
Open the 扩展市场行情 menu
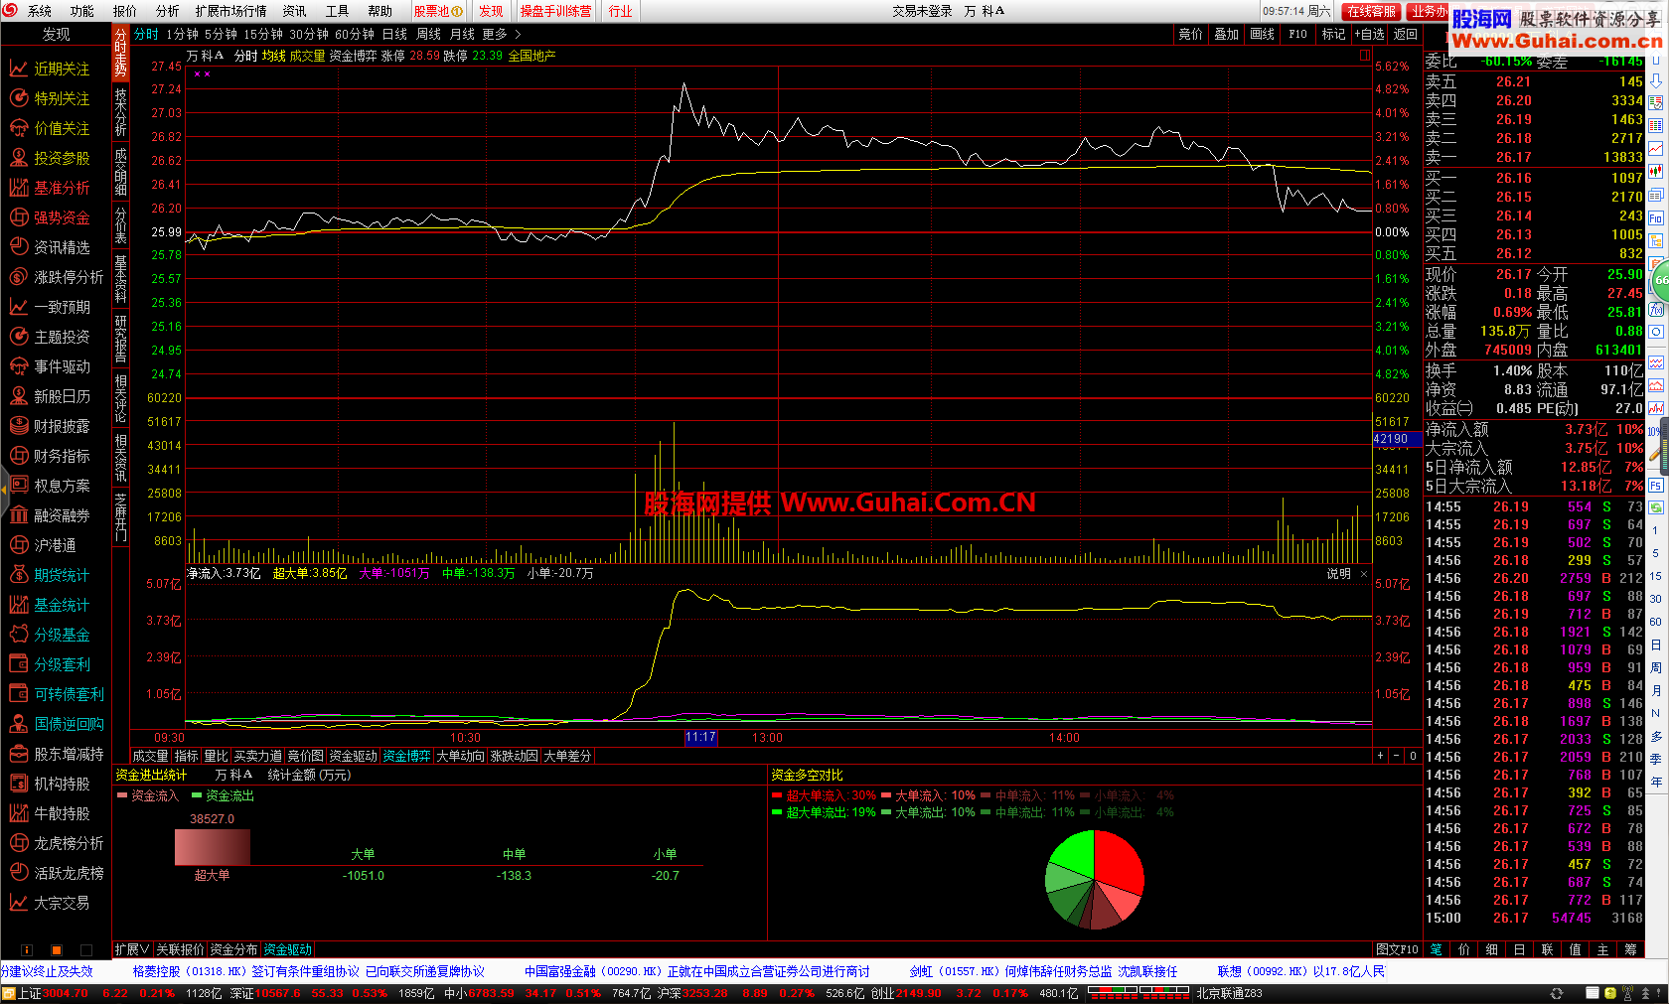(230, 11)
